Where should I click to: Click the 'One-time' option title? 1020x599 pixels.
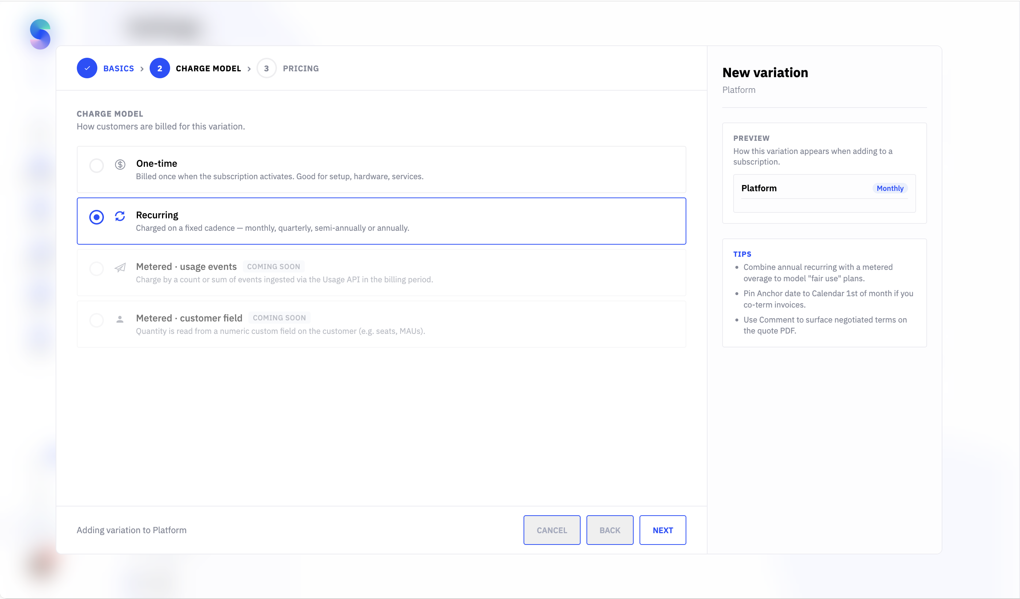[157, 163]
